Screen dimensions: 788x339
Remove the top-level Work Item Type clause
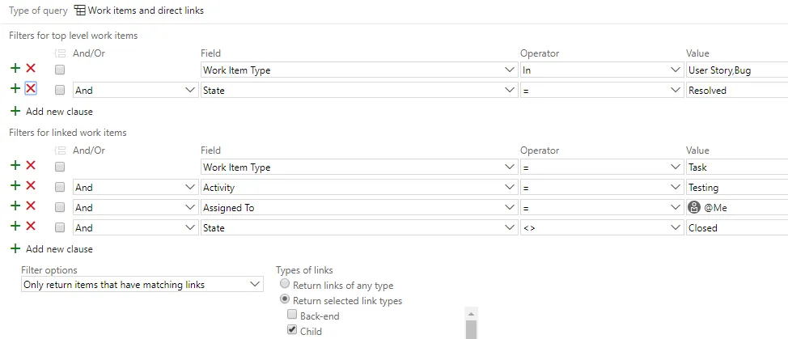tap(31, 70)
